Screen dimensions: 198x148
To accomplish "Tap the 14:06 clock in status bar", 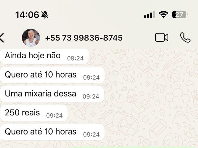I will coord(27,15).
